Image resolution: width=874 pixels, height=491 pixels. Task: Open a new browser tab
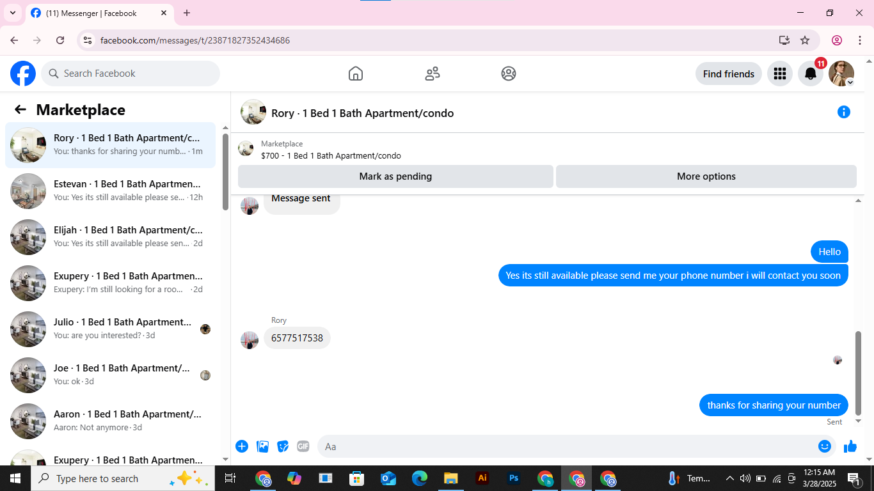coord(187,13)
